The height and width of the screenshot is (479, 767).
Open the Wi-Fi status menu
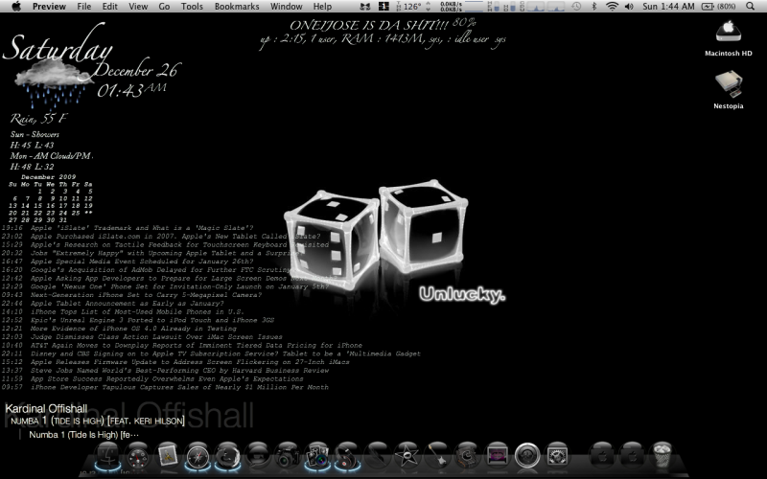612,7
